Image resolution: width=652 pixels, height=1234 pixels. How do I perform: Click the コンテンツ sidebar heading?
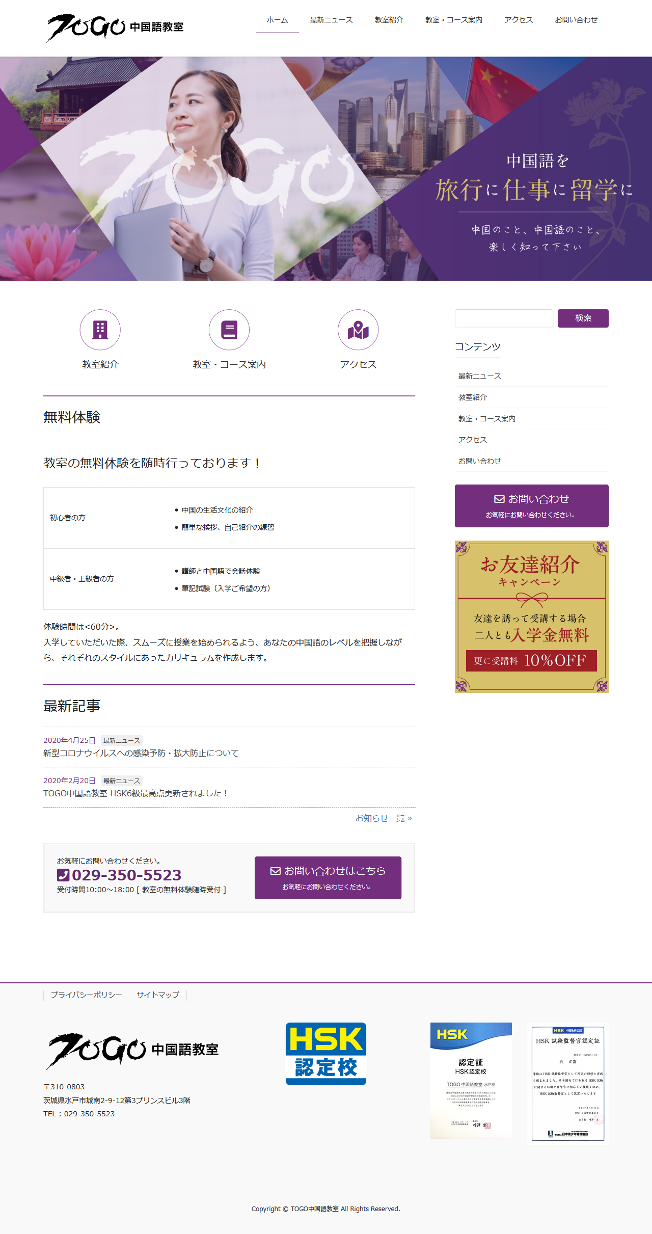pyautogui.click(x=478, y=347)
